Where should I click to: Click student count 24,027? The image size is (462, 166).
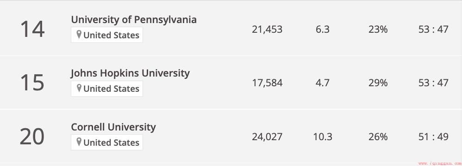coord(267,136)
